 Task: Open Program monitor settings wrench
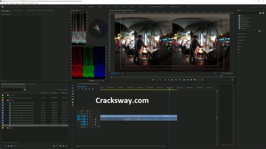coord(223,73)
